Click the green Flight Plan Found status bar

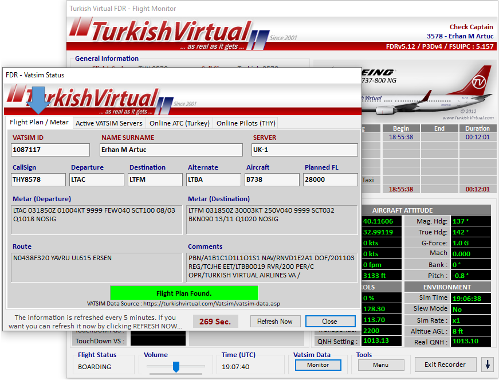(184, 293)
